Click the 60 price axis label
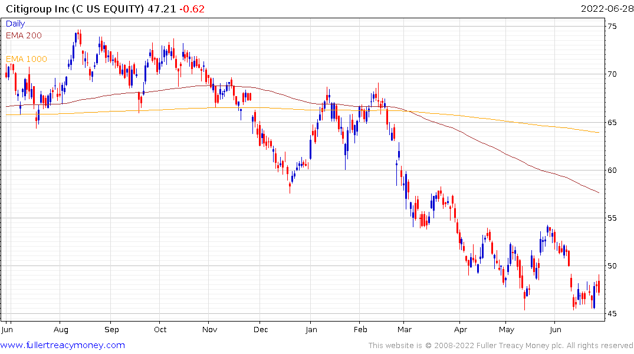The image size is (634, 354). [x=612, y=170]
